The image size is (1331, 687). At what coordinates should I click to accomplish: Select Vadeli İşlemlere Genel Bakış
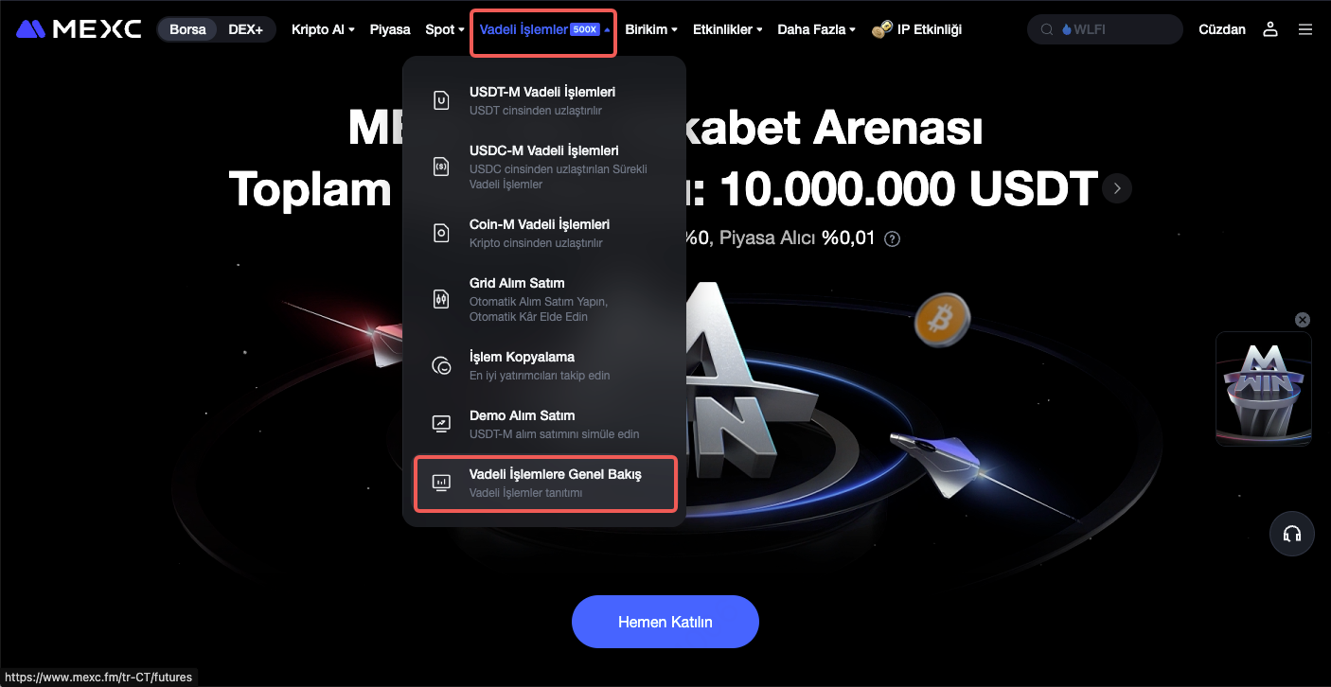tap(544, 483)
